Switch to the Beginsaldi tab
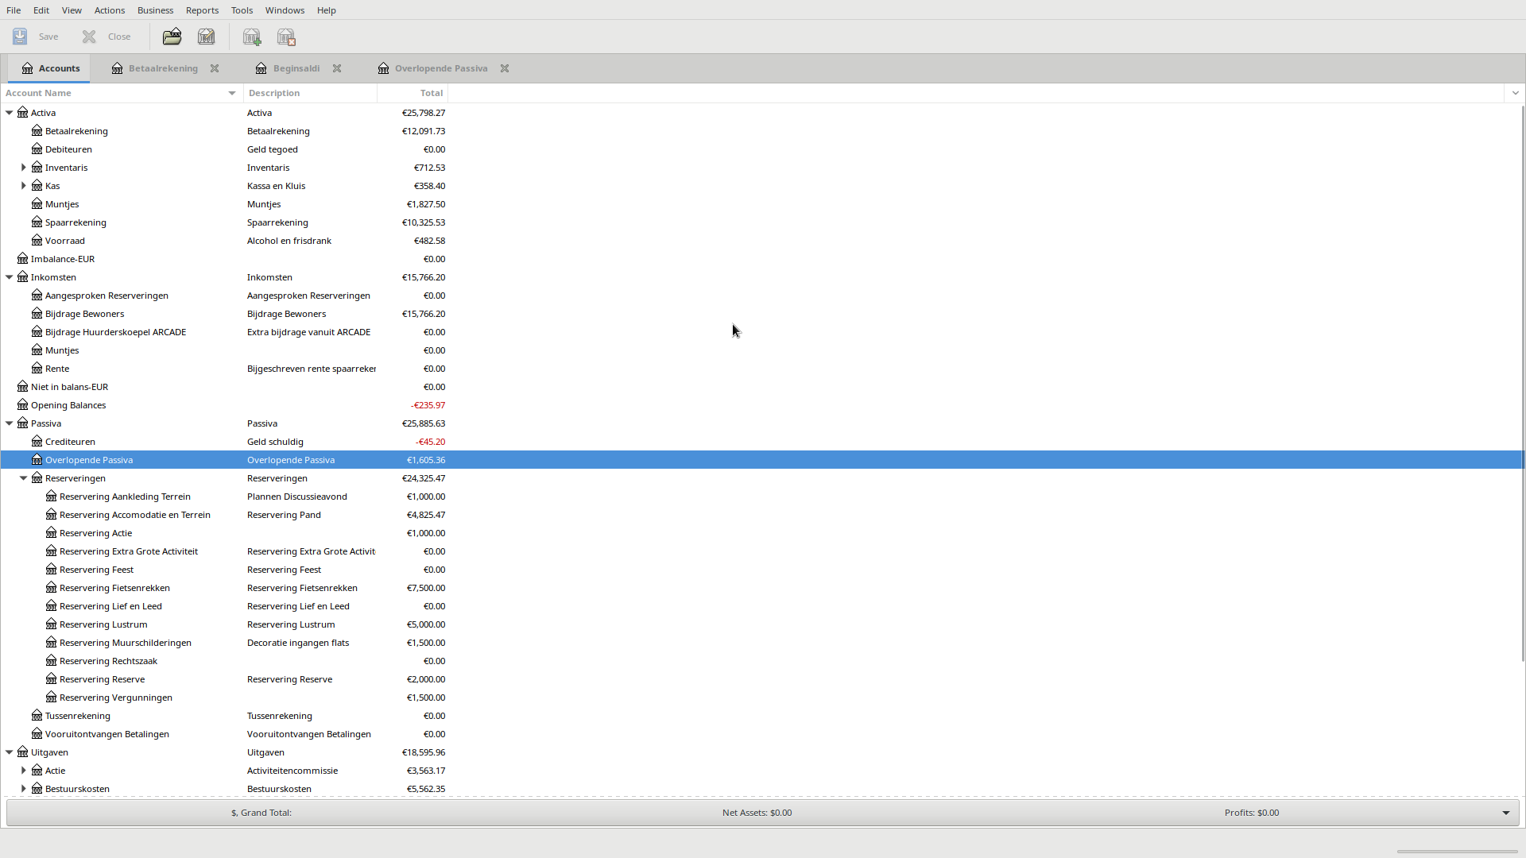The height and width of the screenshot is (858, 1526). coord(296,68)
